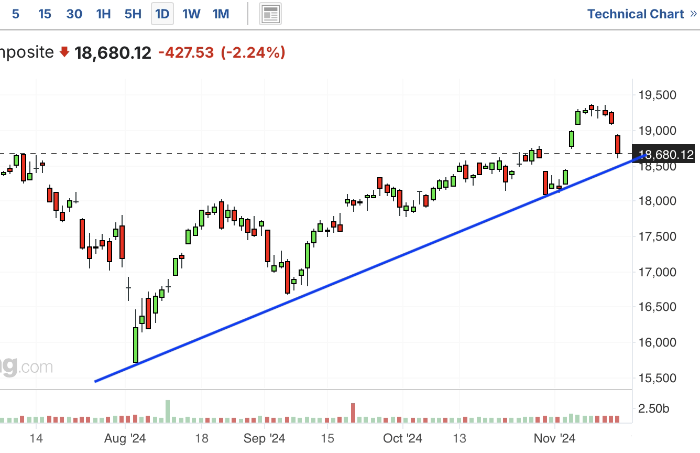This screenshot has width=700, height=453.
Task: Click the 16,000 price axis label
Action: pos(657,342)
